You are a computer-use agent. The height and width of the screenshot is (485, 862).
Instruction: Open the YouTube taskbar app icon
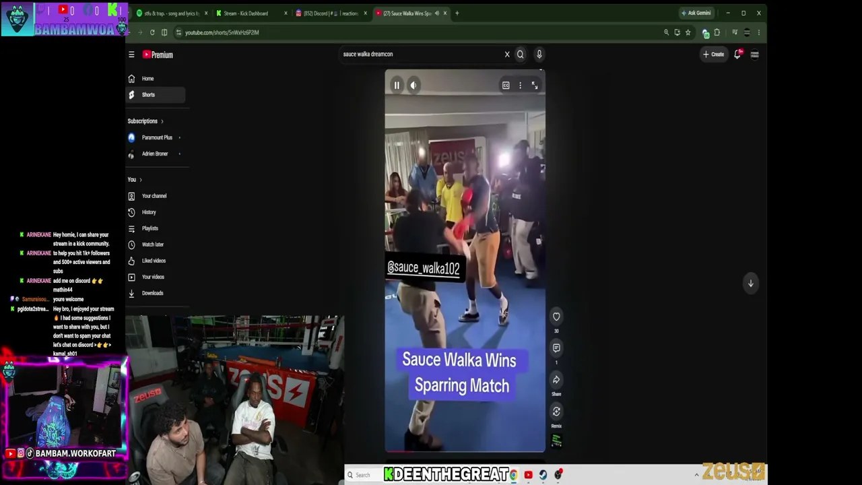(x=528, y=475)
